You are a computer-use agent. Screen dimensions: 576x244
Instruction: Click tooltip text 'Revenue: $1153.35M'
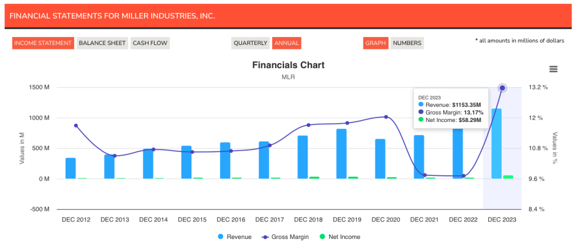(453, 105)
